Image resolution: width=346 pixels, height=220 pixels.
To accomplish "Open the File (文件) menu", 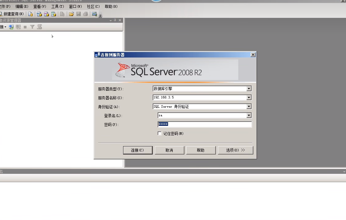I will [5, 7].
